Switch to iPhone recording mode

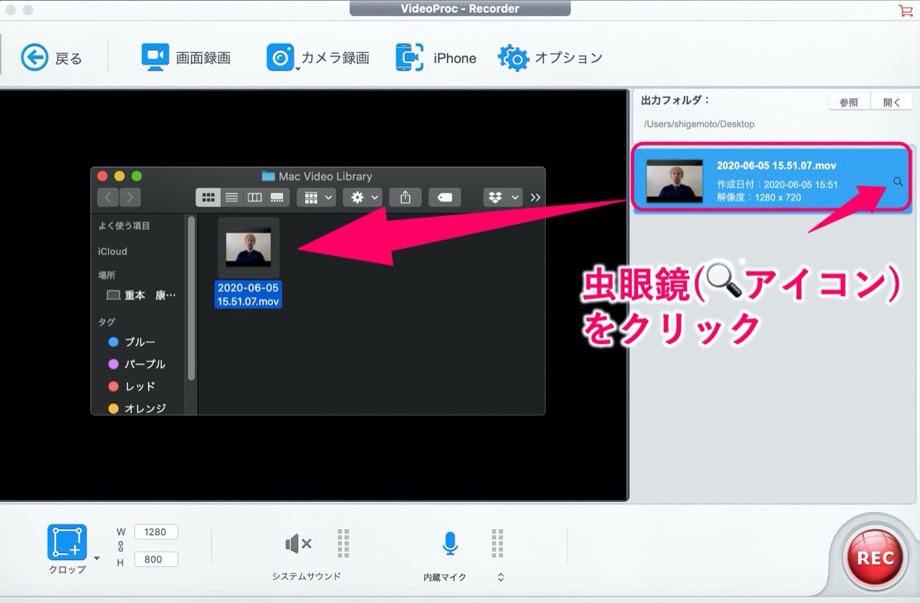pos(436,57)
